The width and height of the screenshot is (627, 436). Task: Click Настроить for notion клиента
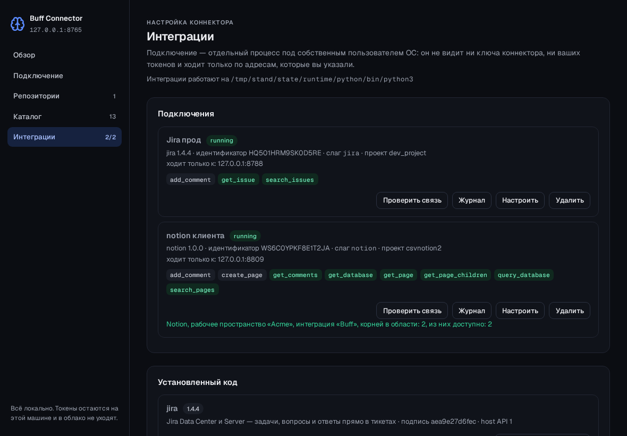click(520, 311)
